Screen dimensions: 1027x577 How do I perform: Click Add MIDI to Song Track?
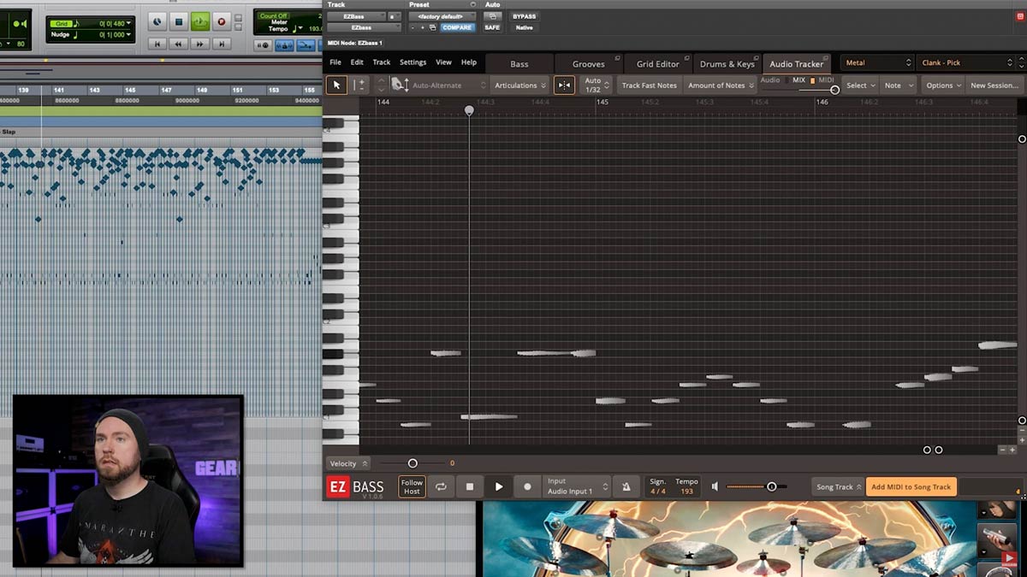[x=911, y=487]
